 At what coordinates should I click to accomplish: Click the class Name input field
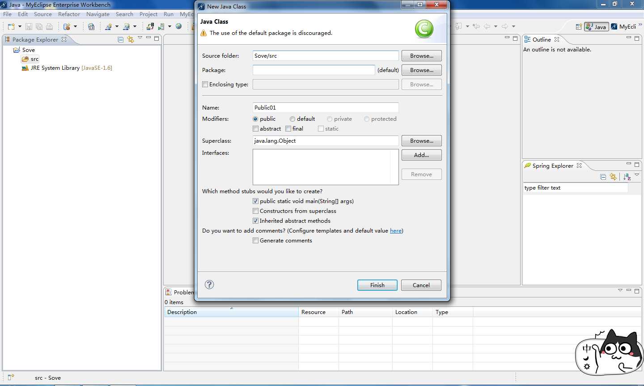tap(326, 108)
